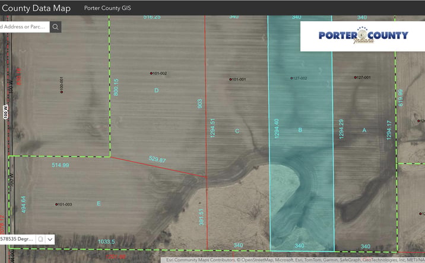
Task: Click lot label C
Action: point(237,131)
